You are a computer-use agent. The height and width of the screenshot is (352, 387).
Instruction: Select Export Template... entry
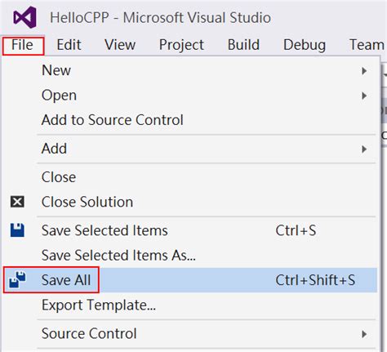point(99,305)
